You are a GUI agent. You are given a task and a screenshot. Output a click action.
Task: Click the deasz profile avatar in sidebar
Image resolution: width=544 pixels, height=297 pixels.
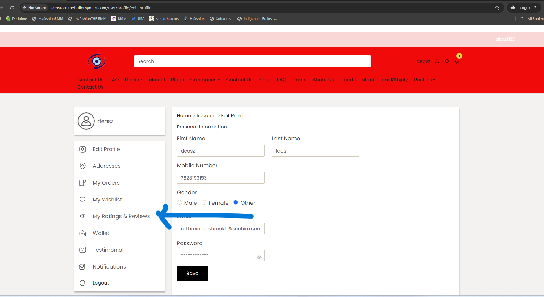(86, 121)
